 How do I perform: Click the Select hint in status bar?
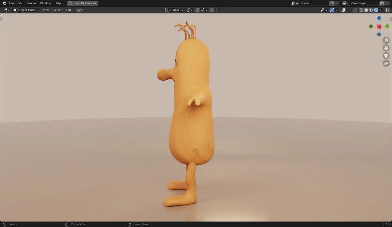[x=13, y=224]
